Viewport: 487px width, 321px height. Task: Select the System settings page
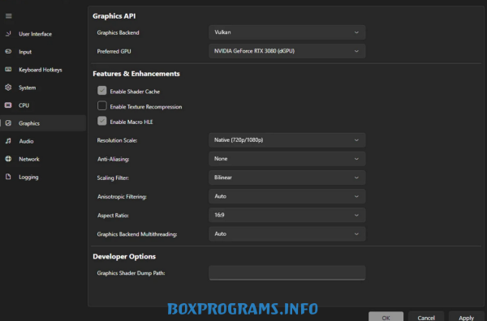click(x=43, y=88)
